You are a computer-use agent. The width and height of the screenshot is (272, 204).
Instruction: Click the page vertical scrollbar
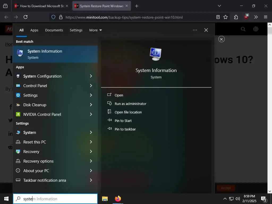coord(270,108)
